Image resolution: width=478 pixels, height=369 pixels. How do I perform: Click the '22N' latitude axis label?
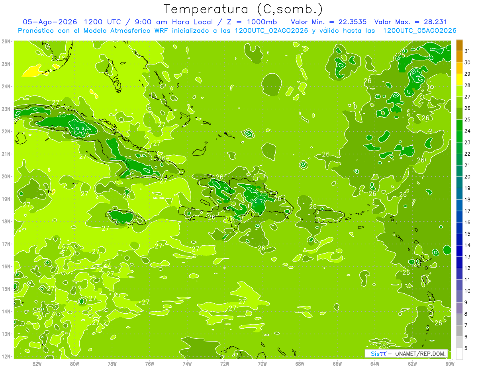click(6, 131)
